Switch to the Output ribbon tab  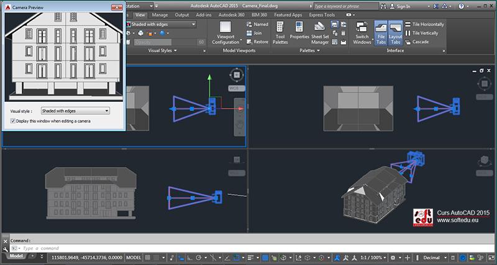pyautogui.click(x=181, y=15)
